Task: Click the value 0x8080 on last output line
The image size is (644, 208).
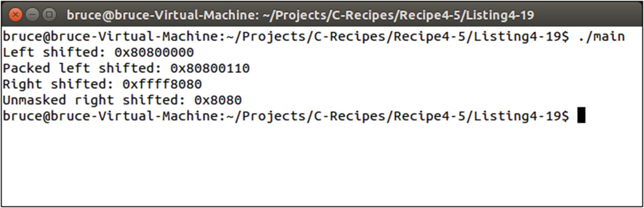Action: (218, 100)
